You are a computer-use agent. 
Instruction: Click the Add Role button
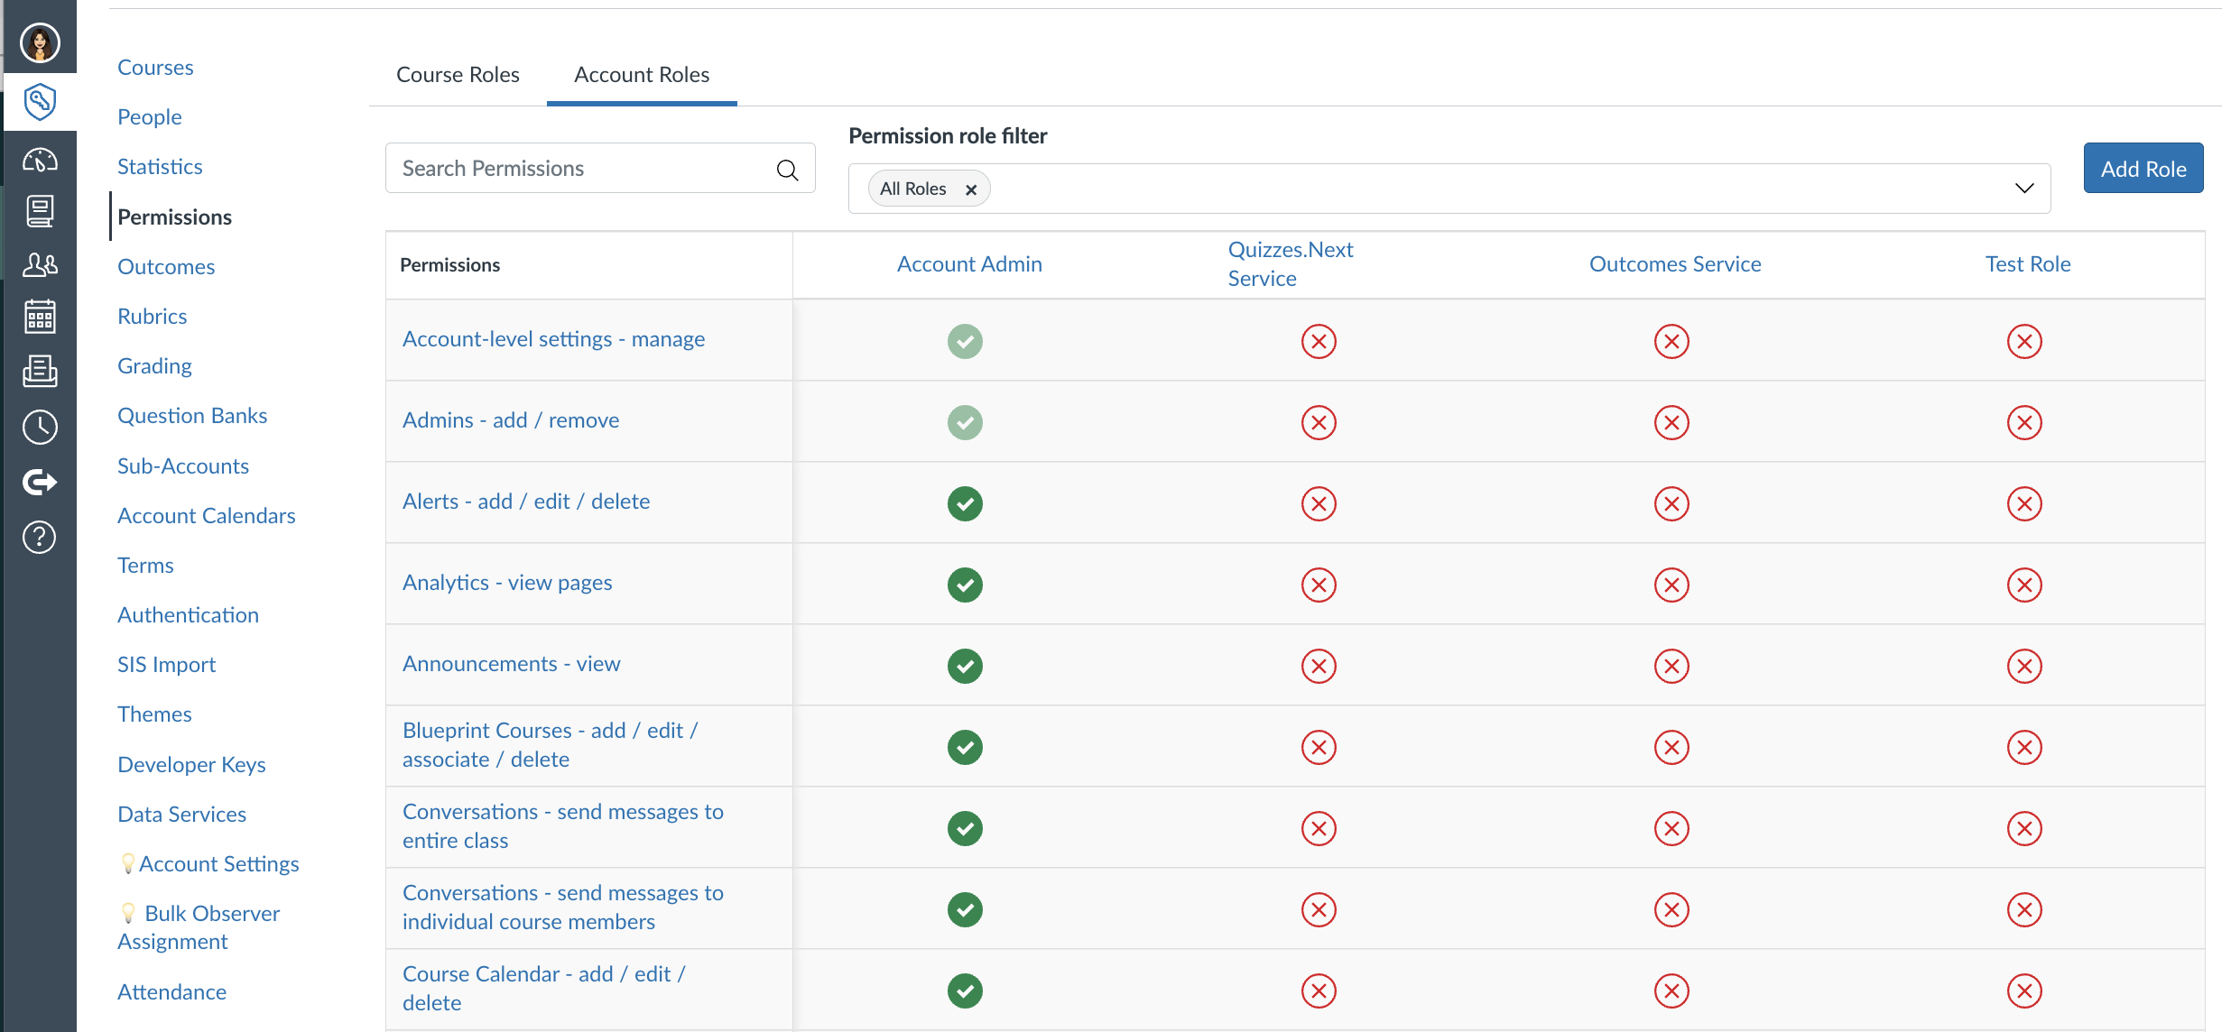click(2143, 169)
